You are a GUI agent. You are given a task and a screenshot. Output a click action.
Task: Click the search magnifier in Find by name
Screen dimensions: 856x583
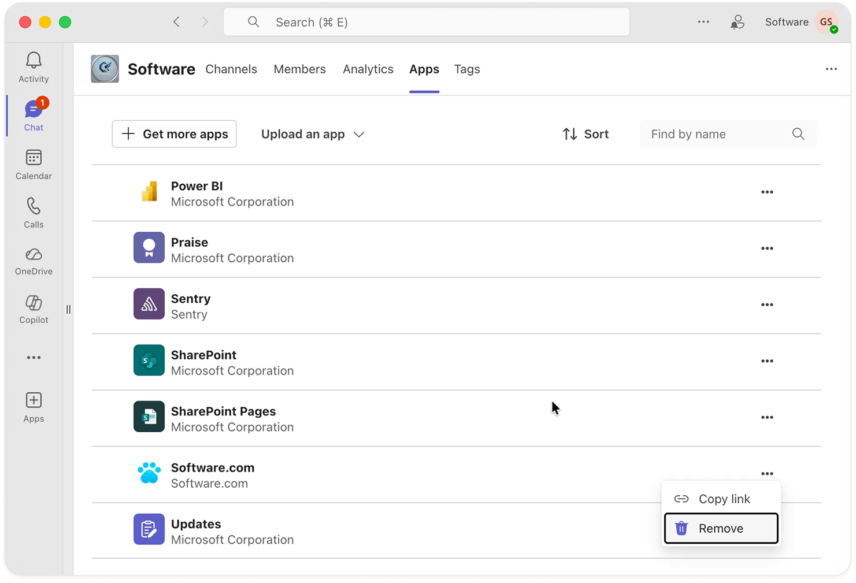click(x=798, y=133)
